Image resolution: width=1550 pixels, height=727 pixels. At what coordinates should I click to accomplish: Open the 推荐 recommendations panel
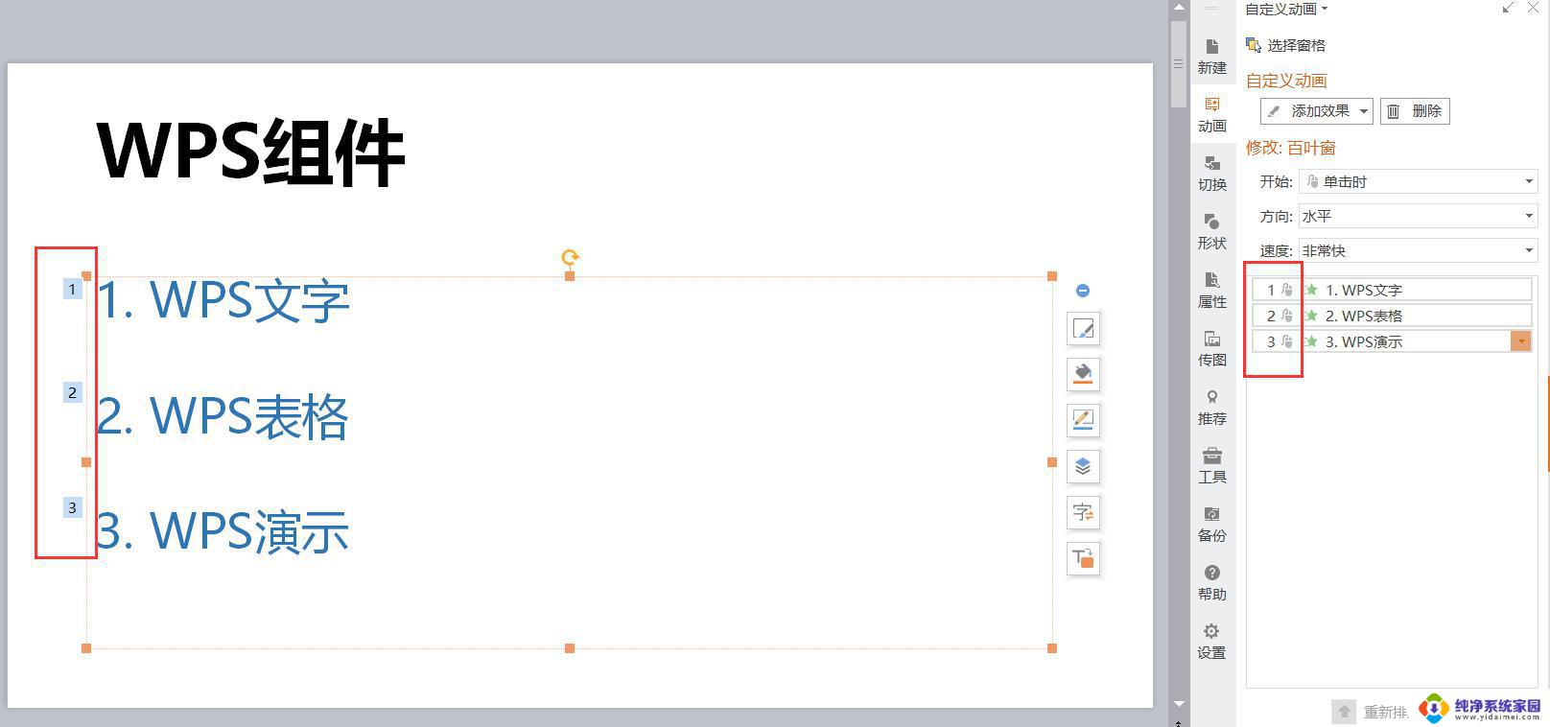(x=1211, y=407)
